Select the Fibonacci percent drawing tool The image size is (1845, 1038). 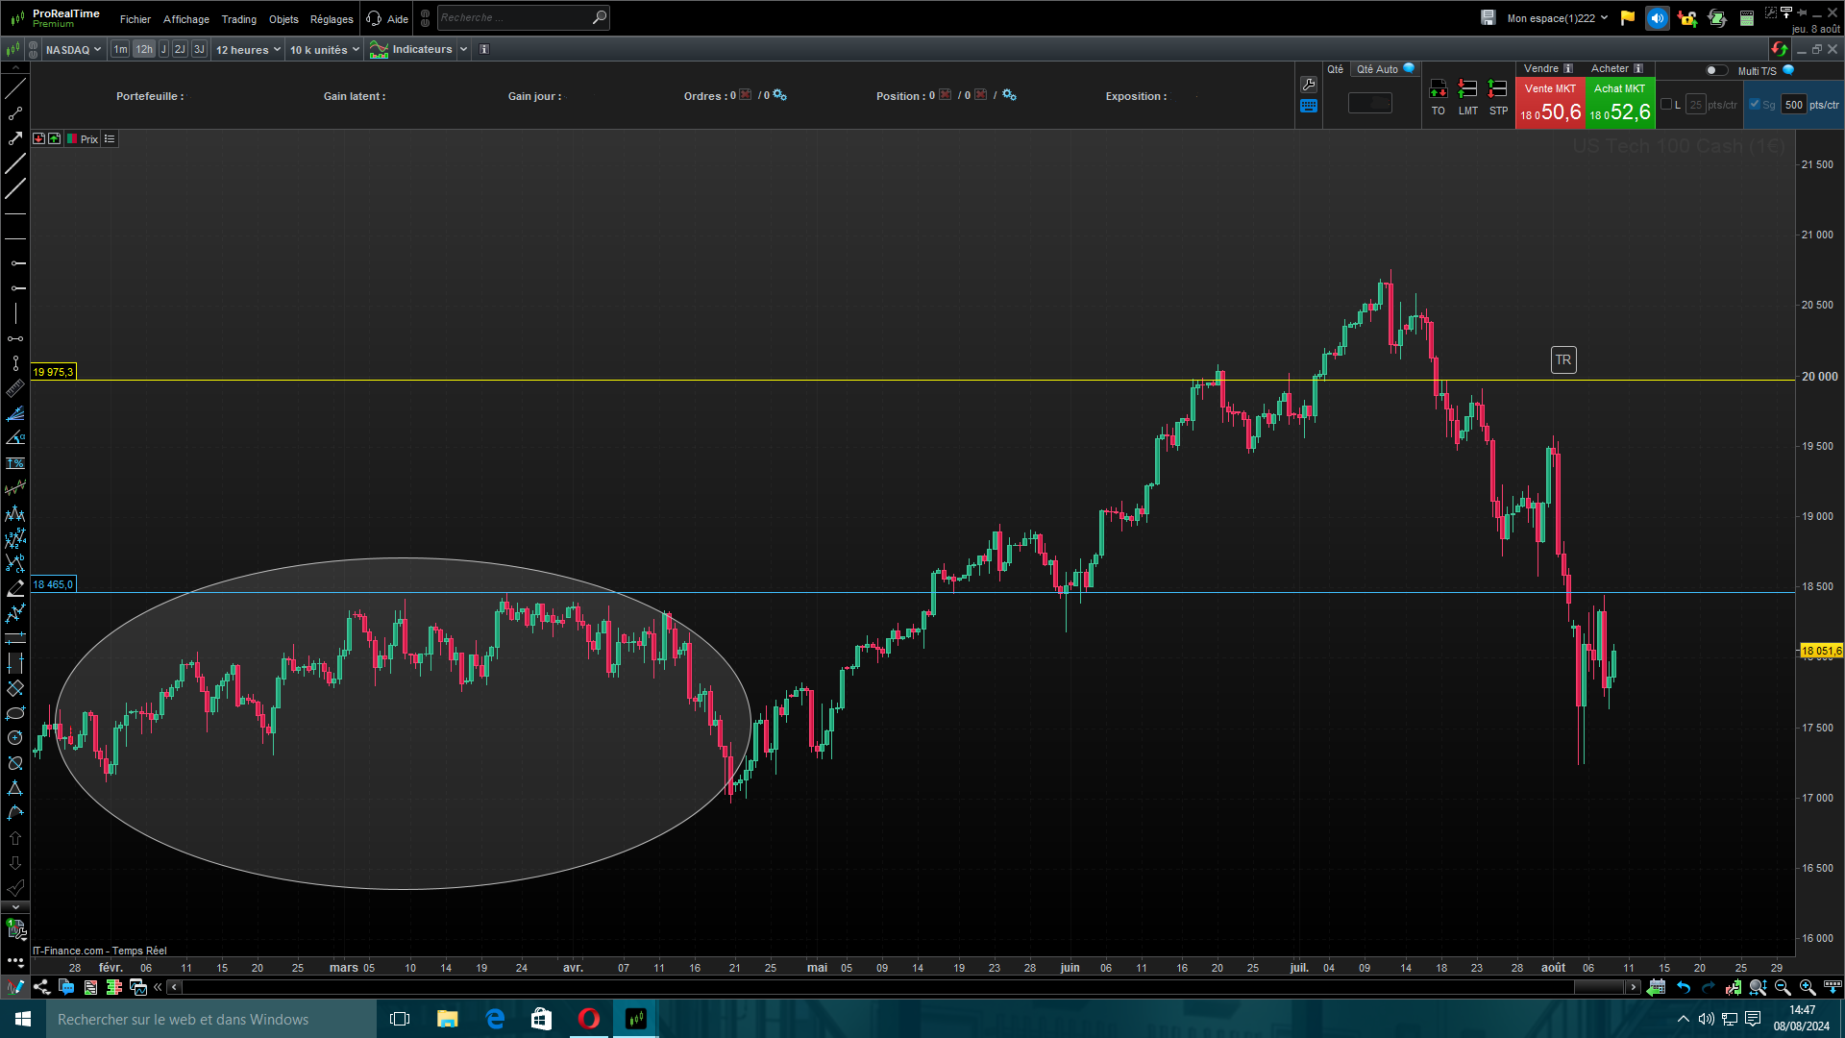(15, 463)
